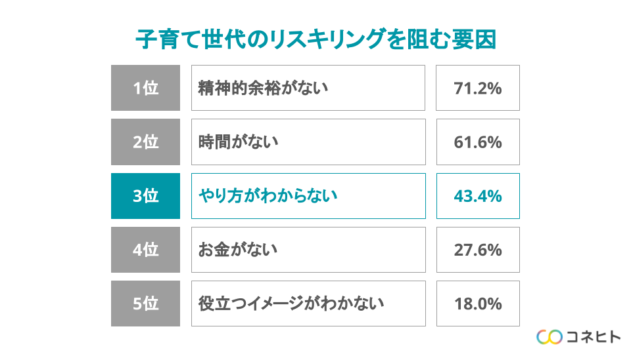Click the 61.6% percentage box
The image size is (631, 354).
pos(478,142)
